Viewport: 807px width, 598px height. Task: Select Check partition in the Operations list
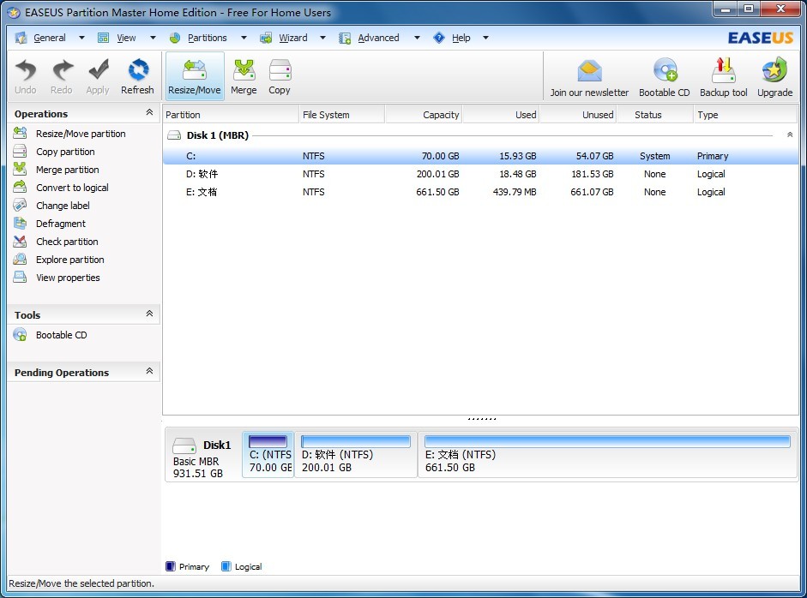[67, 242]
